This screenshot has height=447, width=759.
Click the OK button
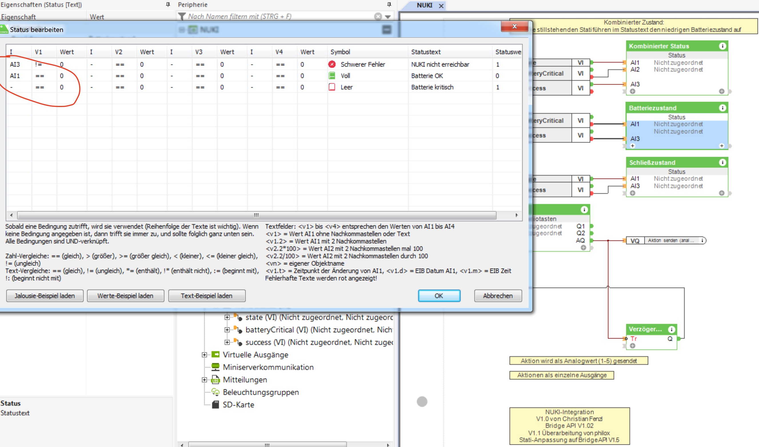coord(439,296)
